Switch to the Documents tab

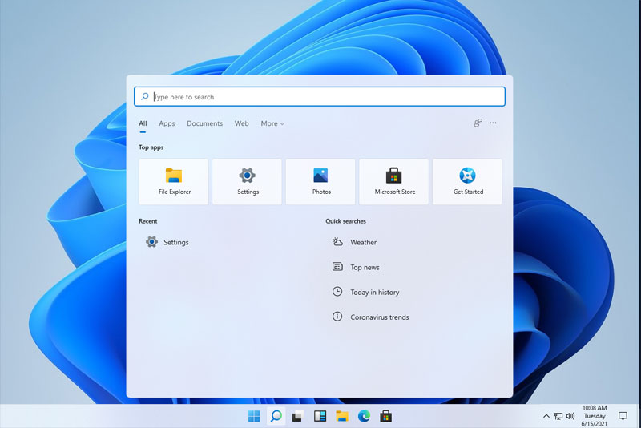pyautogui.click(x=204, y=123)
